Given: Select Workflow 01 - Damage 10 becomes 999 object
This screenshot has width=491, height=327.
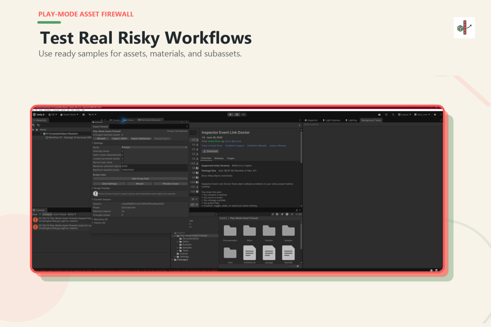Looking at the screenshot, I should coord(68,138).
